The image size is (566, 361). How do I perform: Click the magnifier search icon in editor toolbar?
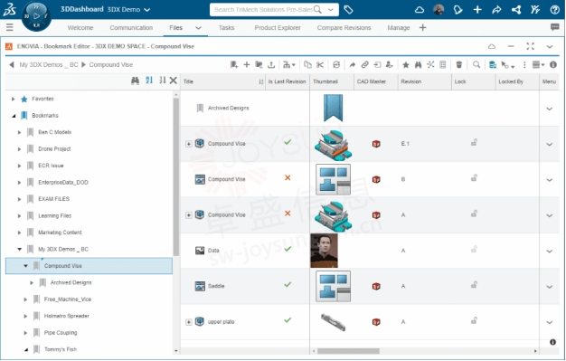pyautogui.click(x=476, y=64)
